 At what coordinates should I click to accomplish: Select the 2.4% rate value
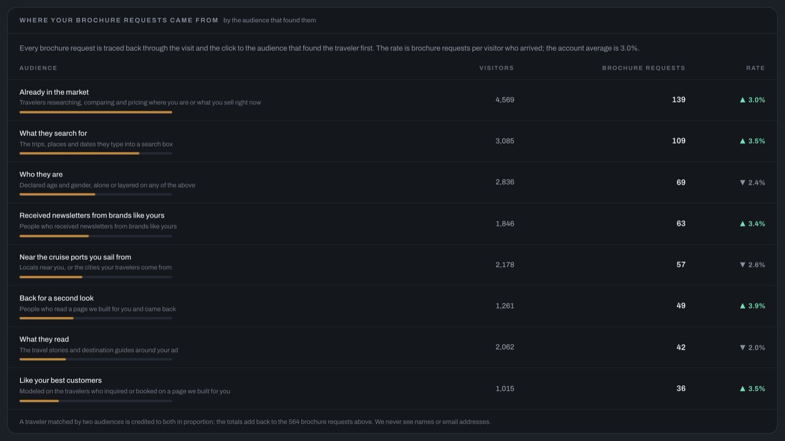click(x=757, y=182)
